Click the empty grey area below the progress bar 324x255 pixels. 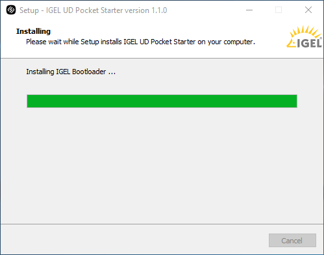tap(162, 165)
